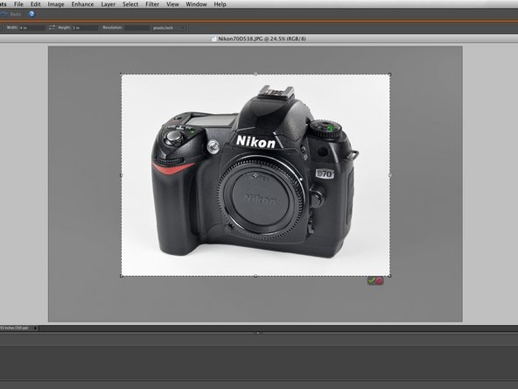Open the Enhance menu

(x=82, y=4)
